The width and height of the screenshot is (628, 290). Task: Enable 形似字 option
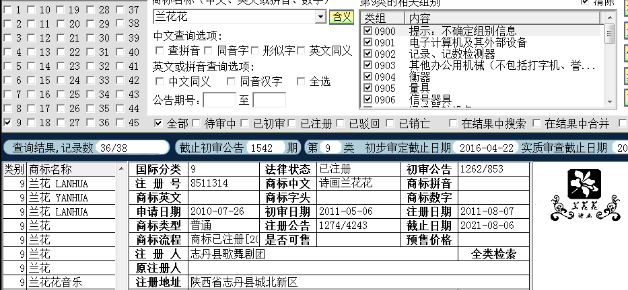click(x=254, y=50)
